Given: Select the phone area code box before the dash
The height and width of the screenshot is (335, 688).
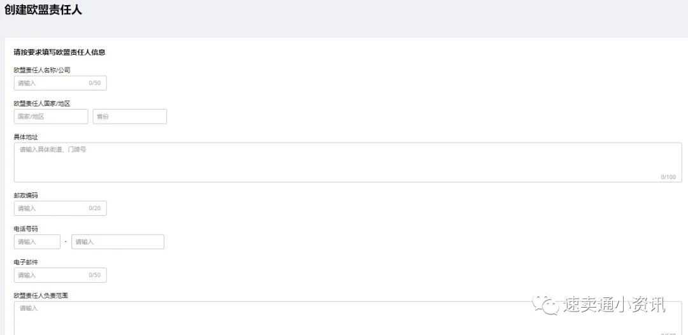Looking at the screenshot, I should (x=38, y=241).
